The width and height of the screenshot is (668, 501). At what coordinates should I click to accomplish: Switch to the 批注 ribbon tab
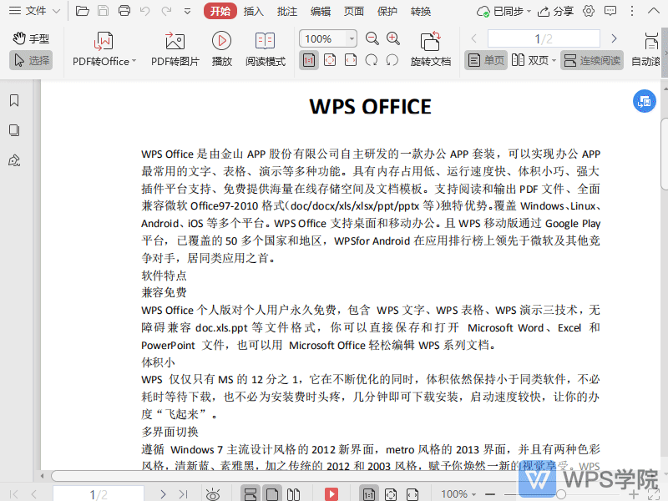click(286, 12)
